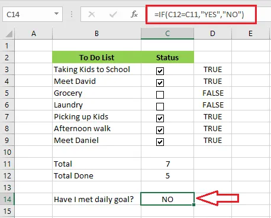
Task: Select row 10 header
Action: [x=7, y=152]
